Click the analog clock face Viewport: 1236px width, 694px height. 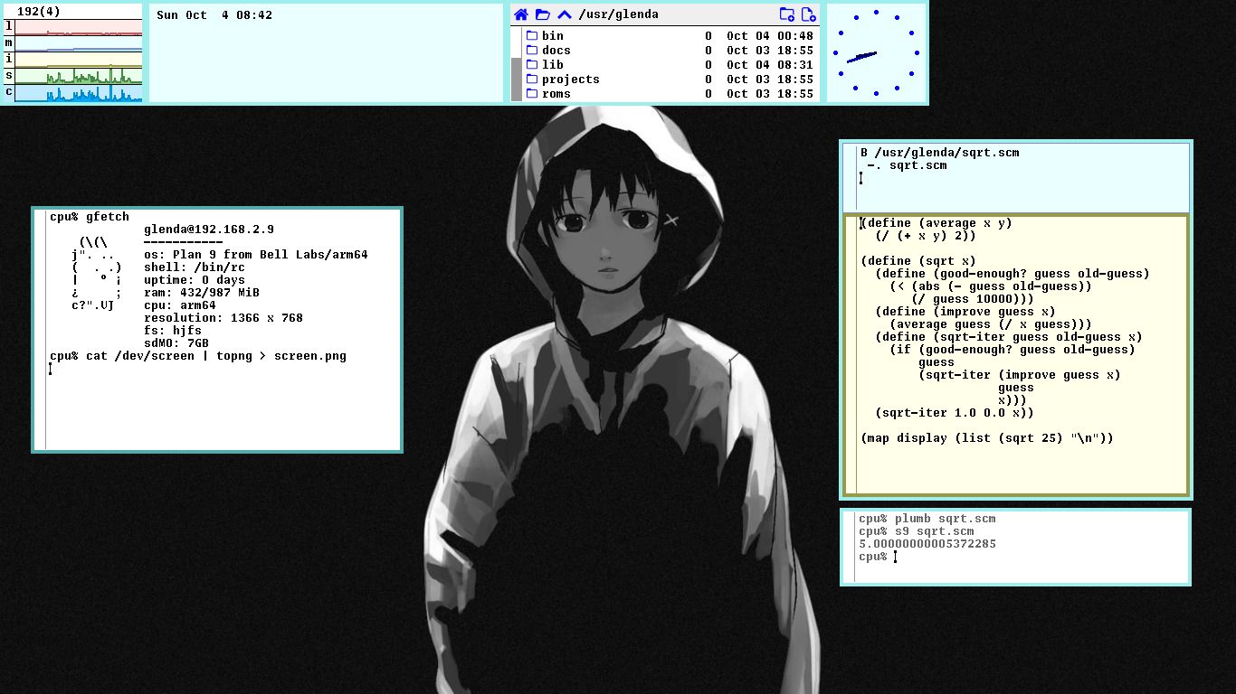point(875,52)
